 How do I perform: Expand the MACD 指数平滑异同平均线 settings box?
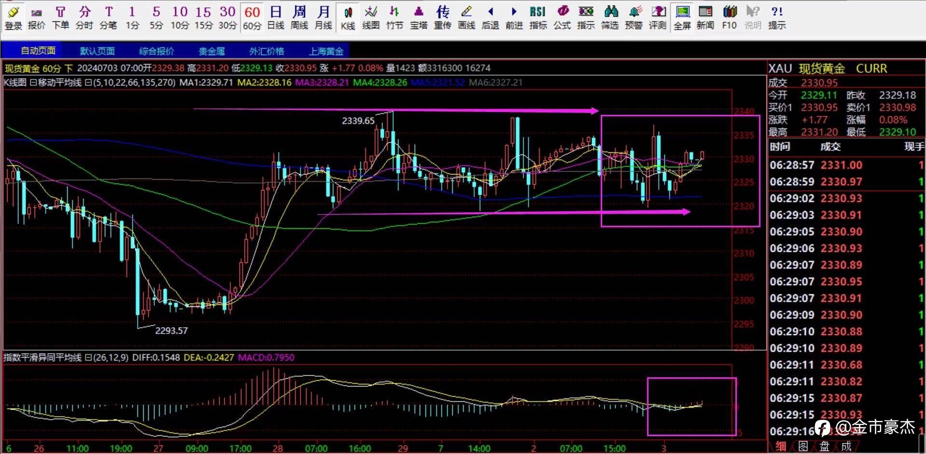[88, 358]
